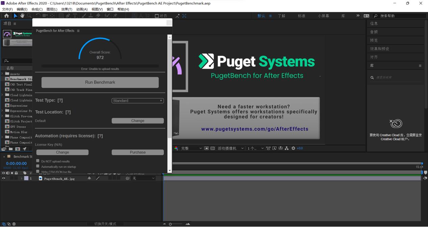The height and width of the screenshot is (227, 428).
Task: Check 'Automatically run on startup' option
Action: click(x=38, y=166)
